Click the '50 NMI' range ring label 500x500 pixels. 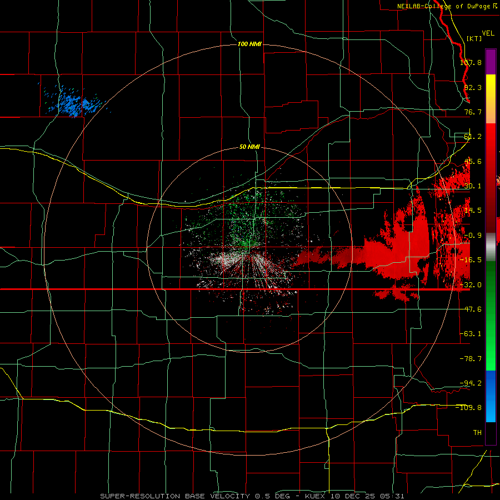coord(249,147)
